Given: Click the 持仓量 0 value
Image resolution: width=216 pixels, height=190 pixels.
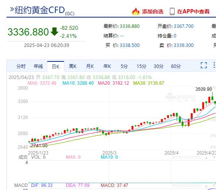Looking at the screenshot, I should pos(175,36).
